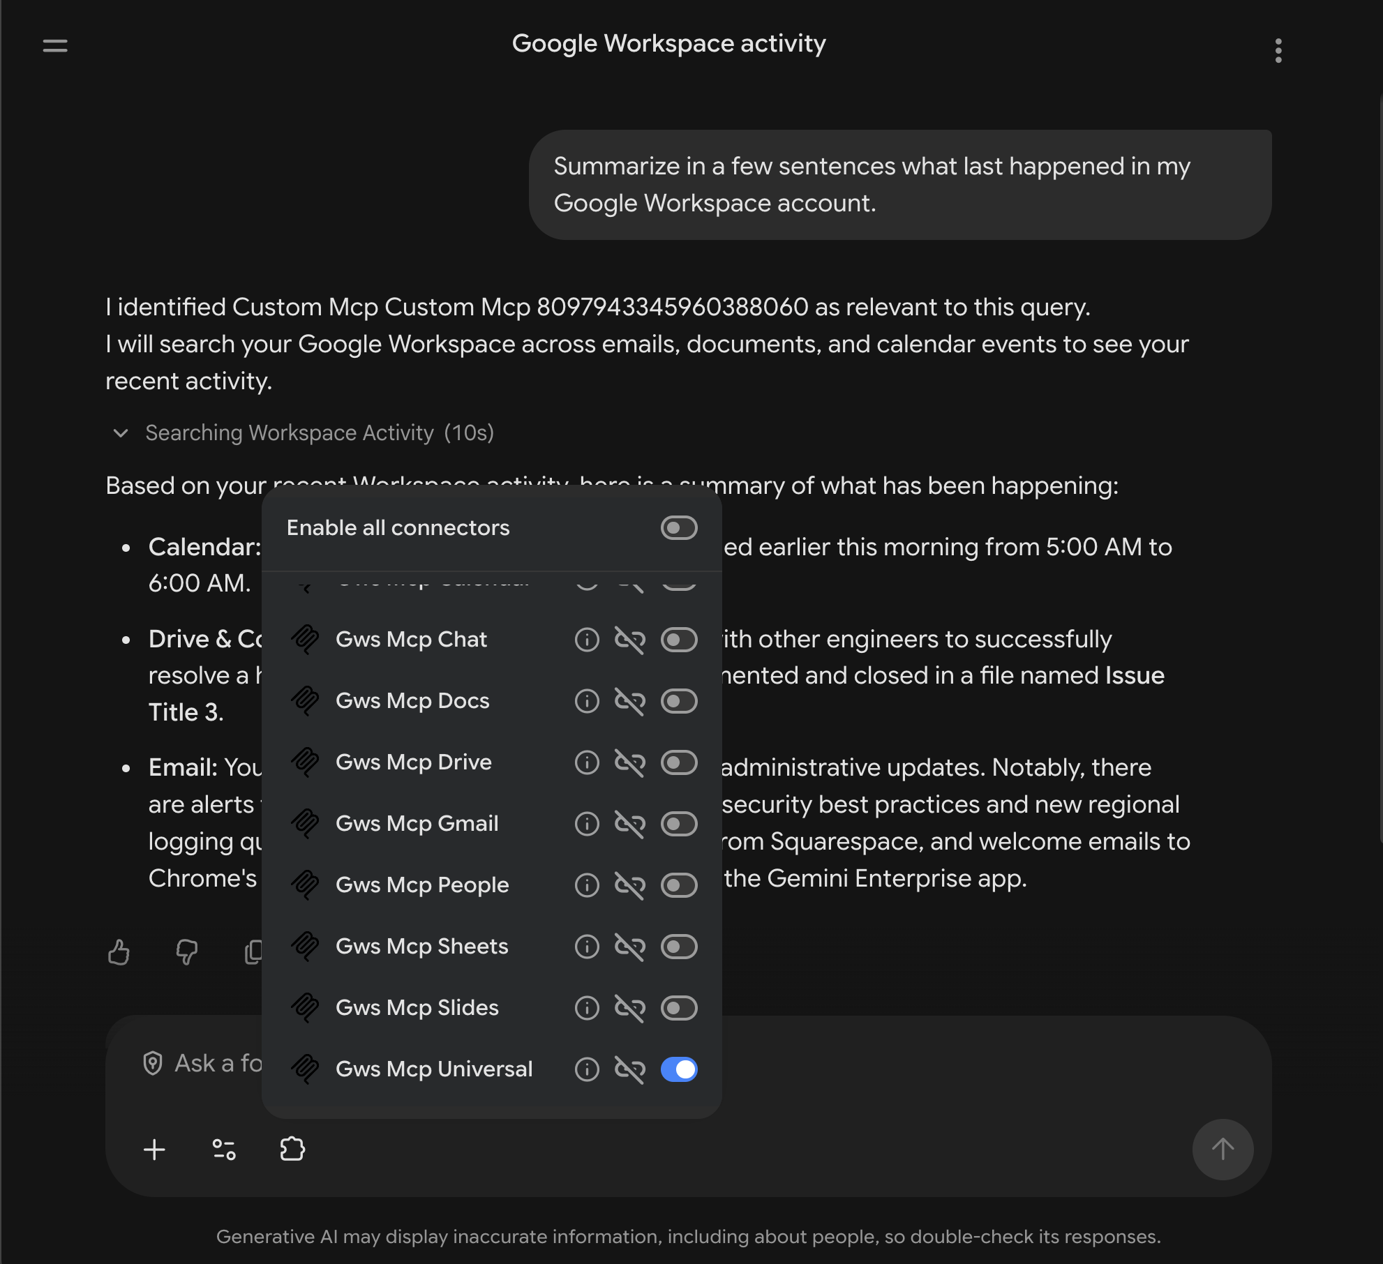This screenshot has width=1383, height=1264.
Task: Click the Gws Mcp Docs connector logo
Action: [x=305, y=701]
